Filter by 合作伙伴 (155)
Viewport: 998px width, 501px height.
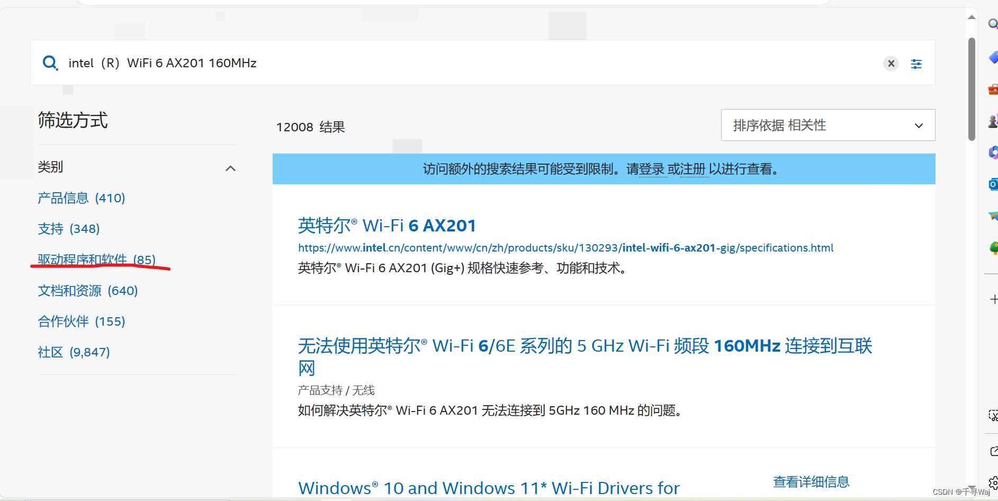(x=82, y=321)
